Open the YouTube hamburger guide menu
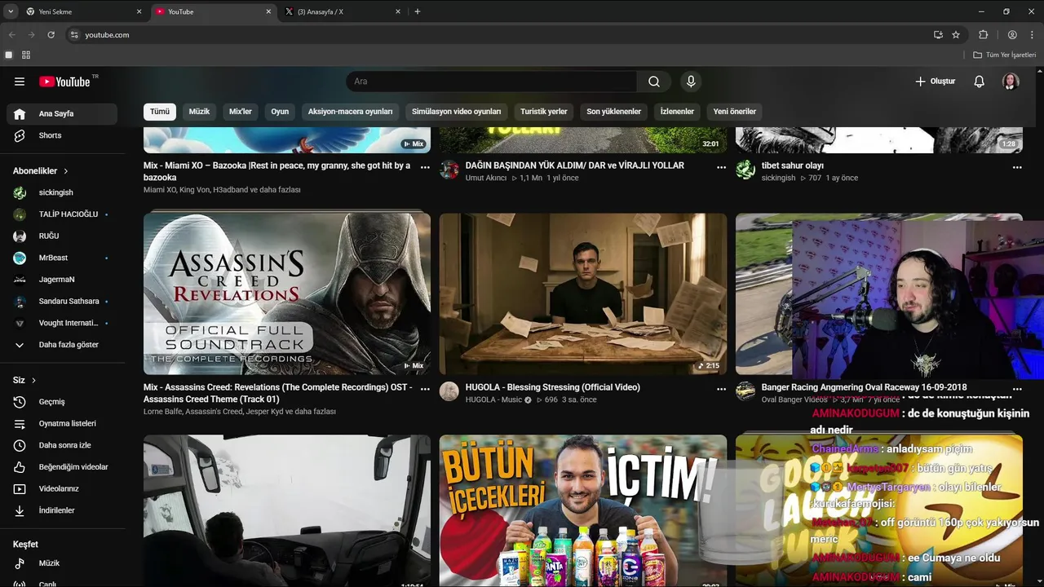The height and width of the screenshot is (587, 1044). (x=20, y=82)
